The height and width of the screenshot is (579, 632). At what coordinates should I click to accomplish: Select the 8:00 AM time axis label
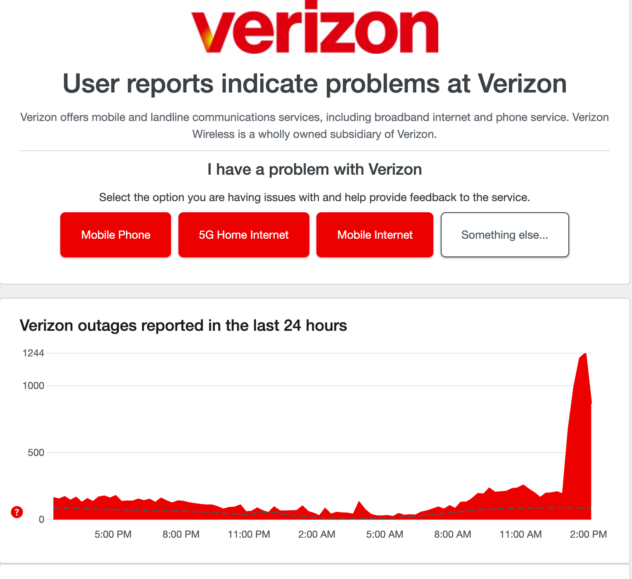click(453, 534)
